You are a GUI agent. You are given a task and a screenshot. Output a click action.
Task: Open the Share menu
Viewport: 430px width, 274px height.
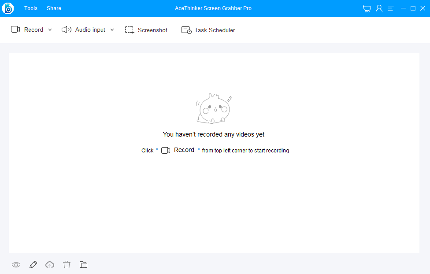pyautogui.click(x=54, y=8)
